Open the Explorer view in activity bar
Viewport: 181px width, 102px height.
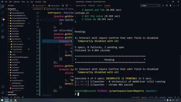point(3,6)
